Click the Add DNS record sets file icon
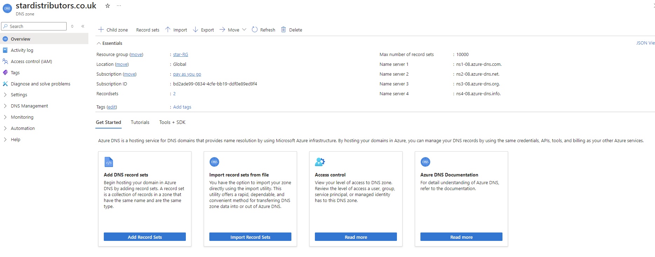 109,162
